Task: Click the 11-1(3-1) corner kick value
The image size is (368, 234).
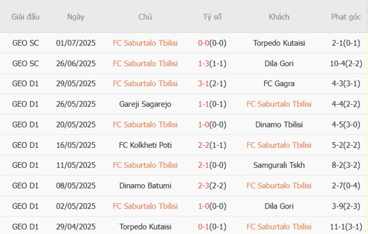Action: pos(346,227)
